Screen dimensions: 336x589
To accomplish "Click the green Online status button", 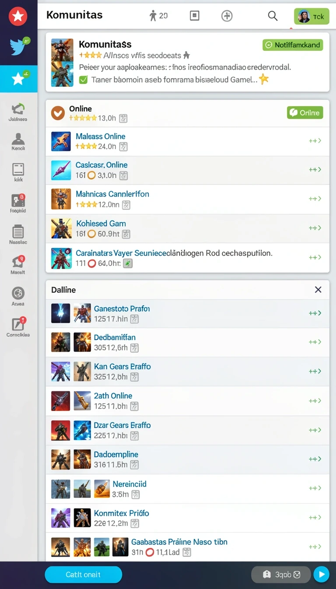I will coord(305,113).
